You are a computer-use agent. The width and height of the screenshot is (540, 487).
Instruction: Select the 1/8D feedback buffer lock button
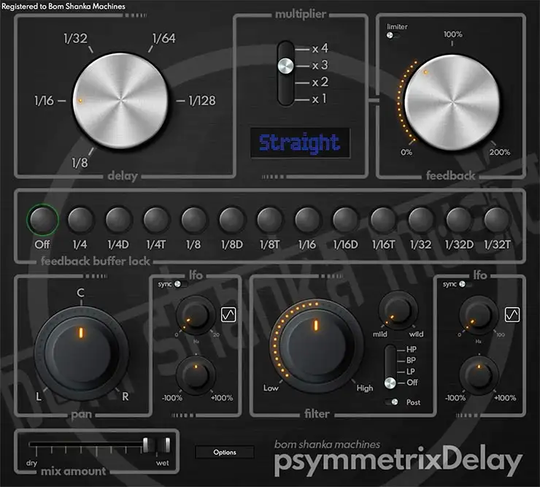click(x=232, y=220)
